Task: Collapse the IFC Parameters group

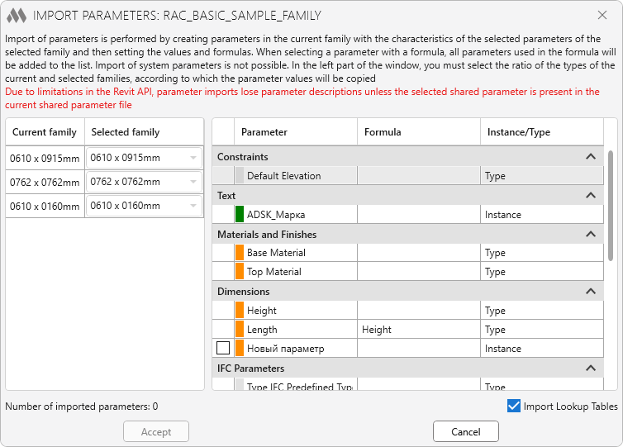Action: (591, 368)
